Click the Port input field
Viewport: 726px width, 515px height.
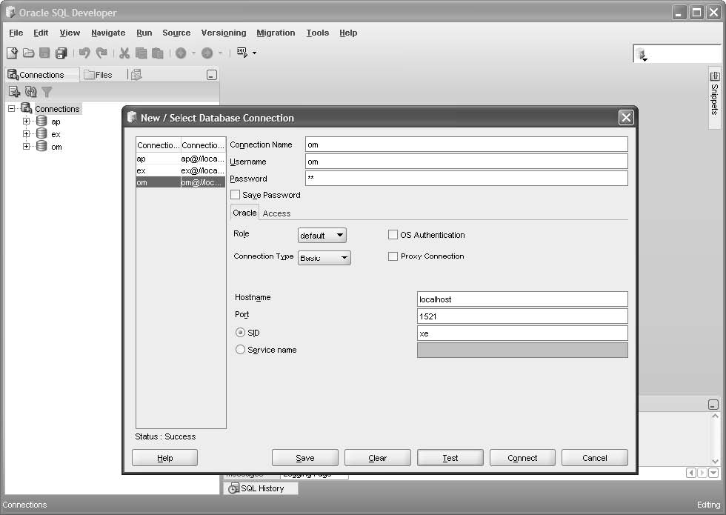(522, 316)
